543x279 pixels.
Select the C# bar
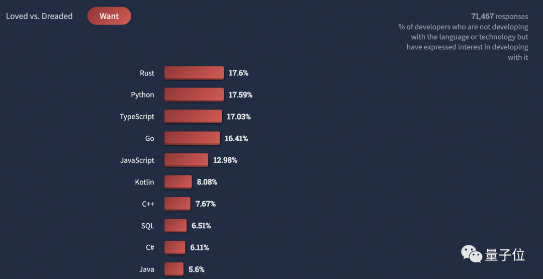174,247
